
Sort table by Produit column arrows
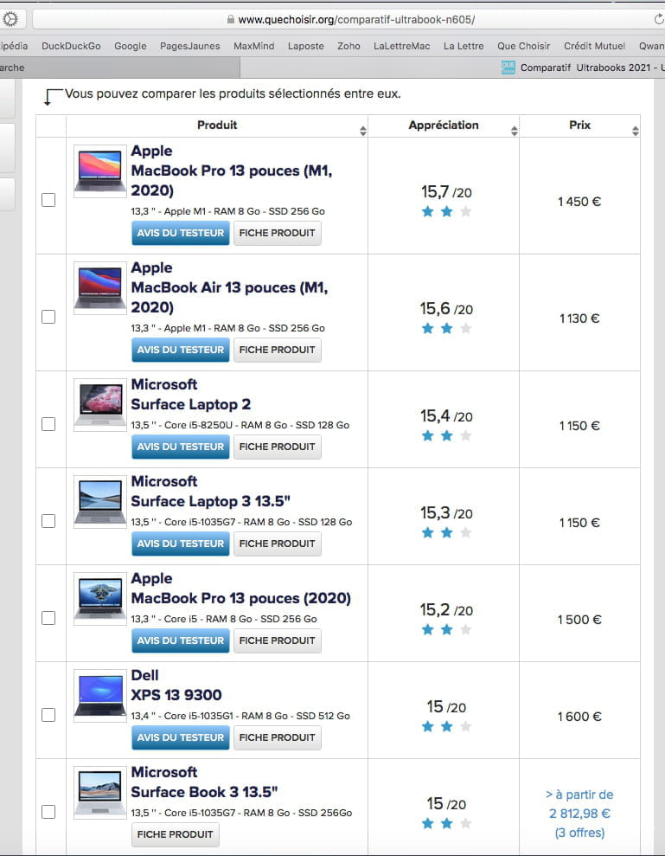coord(363,131)
